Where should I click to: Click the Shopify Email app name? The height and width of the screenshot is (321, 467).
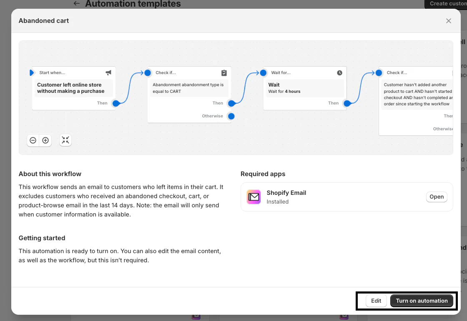[x=286, y=193]
